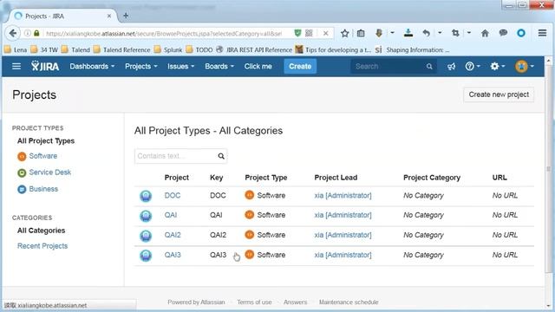Select the Projects - JIRA browser tab
The image size is (555, 312).
62,16
